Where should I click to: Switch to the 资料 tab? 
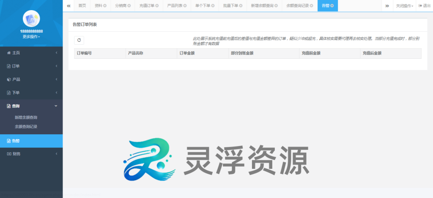(x=98, y=6)
